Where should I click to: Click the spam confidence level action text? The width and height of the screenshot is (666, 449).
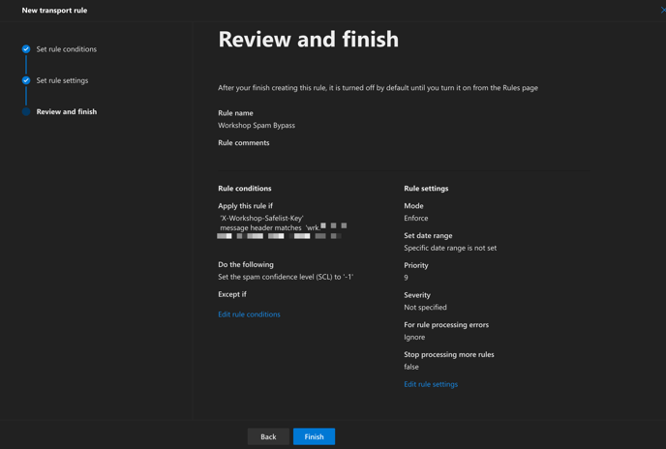click(x=286, y=277)
